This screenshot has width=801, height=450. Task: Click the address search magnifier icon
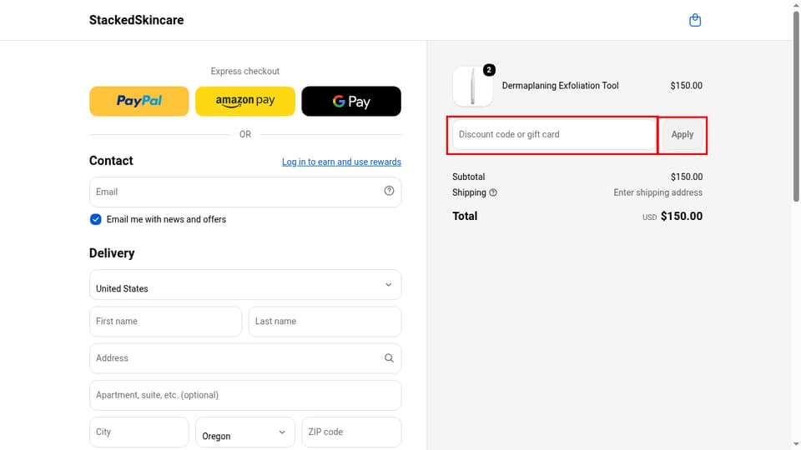coord(389,358)
